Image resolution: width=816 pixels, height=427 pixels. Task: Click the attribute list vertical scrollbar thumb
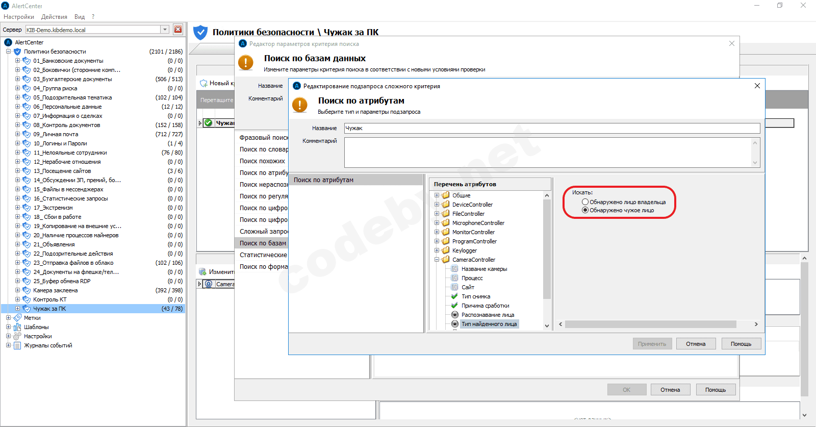[x=547, y=249]
